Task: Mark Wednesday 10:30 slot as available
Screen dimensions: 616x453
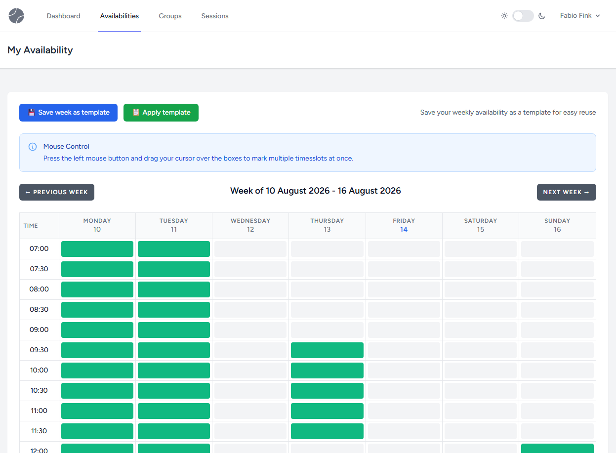Action: click(x=250, y=391)
